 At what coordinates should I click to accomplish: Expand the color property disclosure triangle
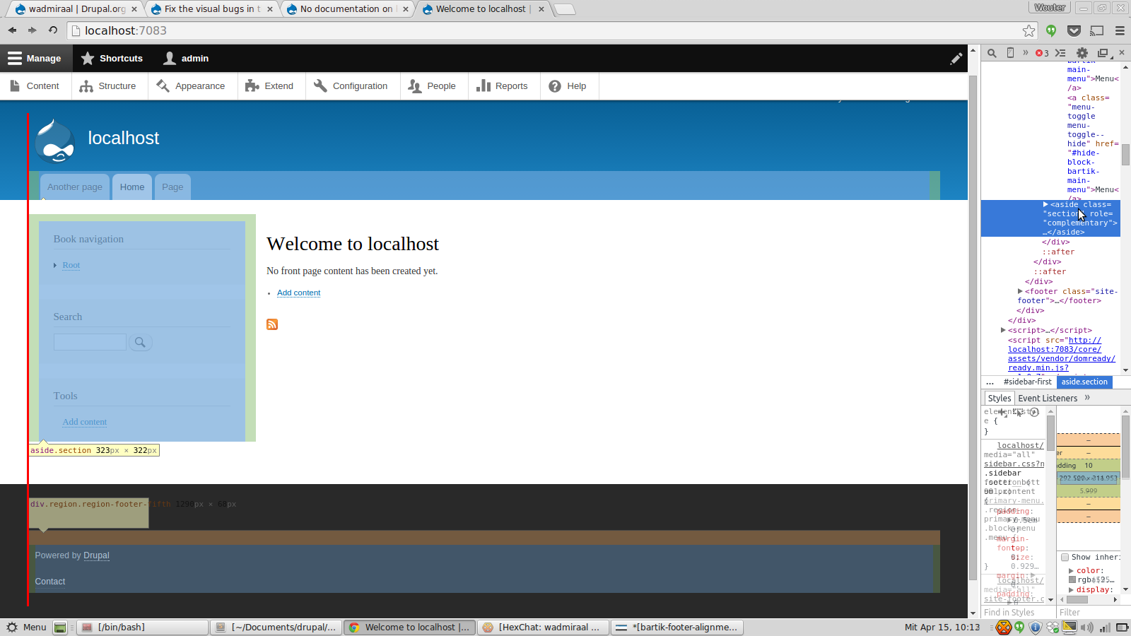1070,570
